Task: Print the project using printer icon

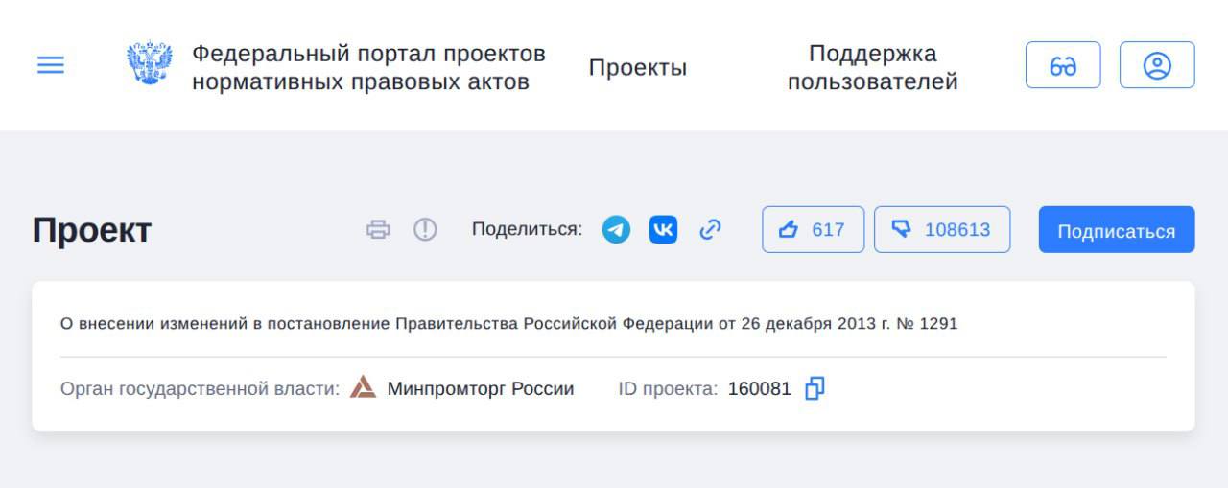Action: click(379, 230)
